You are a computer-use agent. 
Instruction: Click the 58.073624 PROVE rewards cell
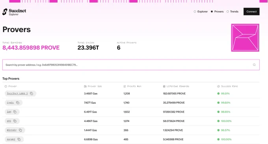(x=174, y=121)
